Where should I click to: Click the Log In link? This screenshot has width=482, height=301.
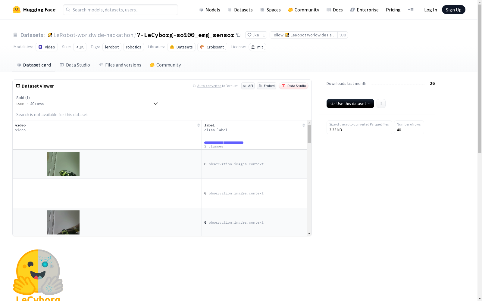[x=430, y=10]
